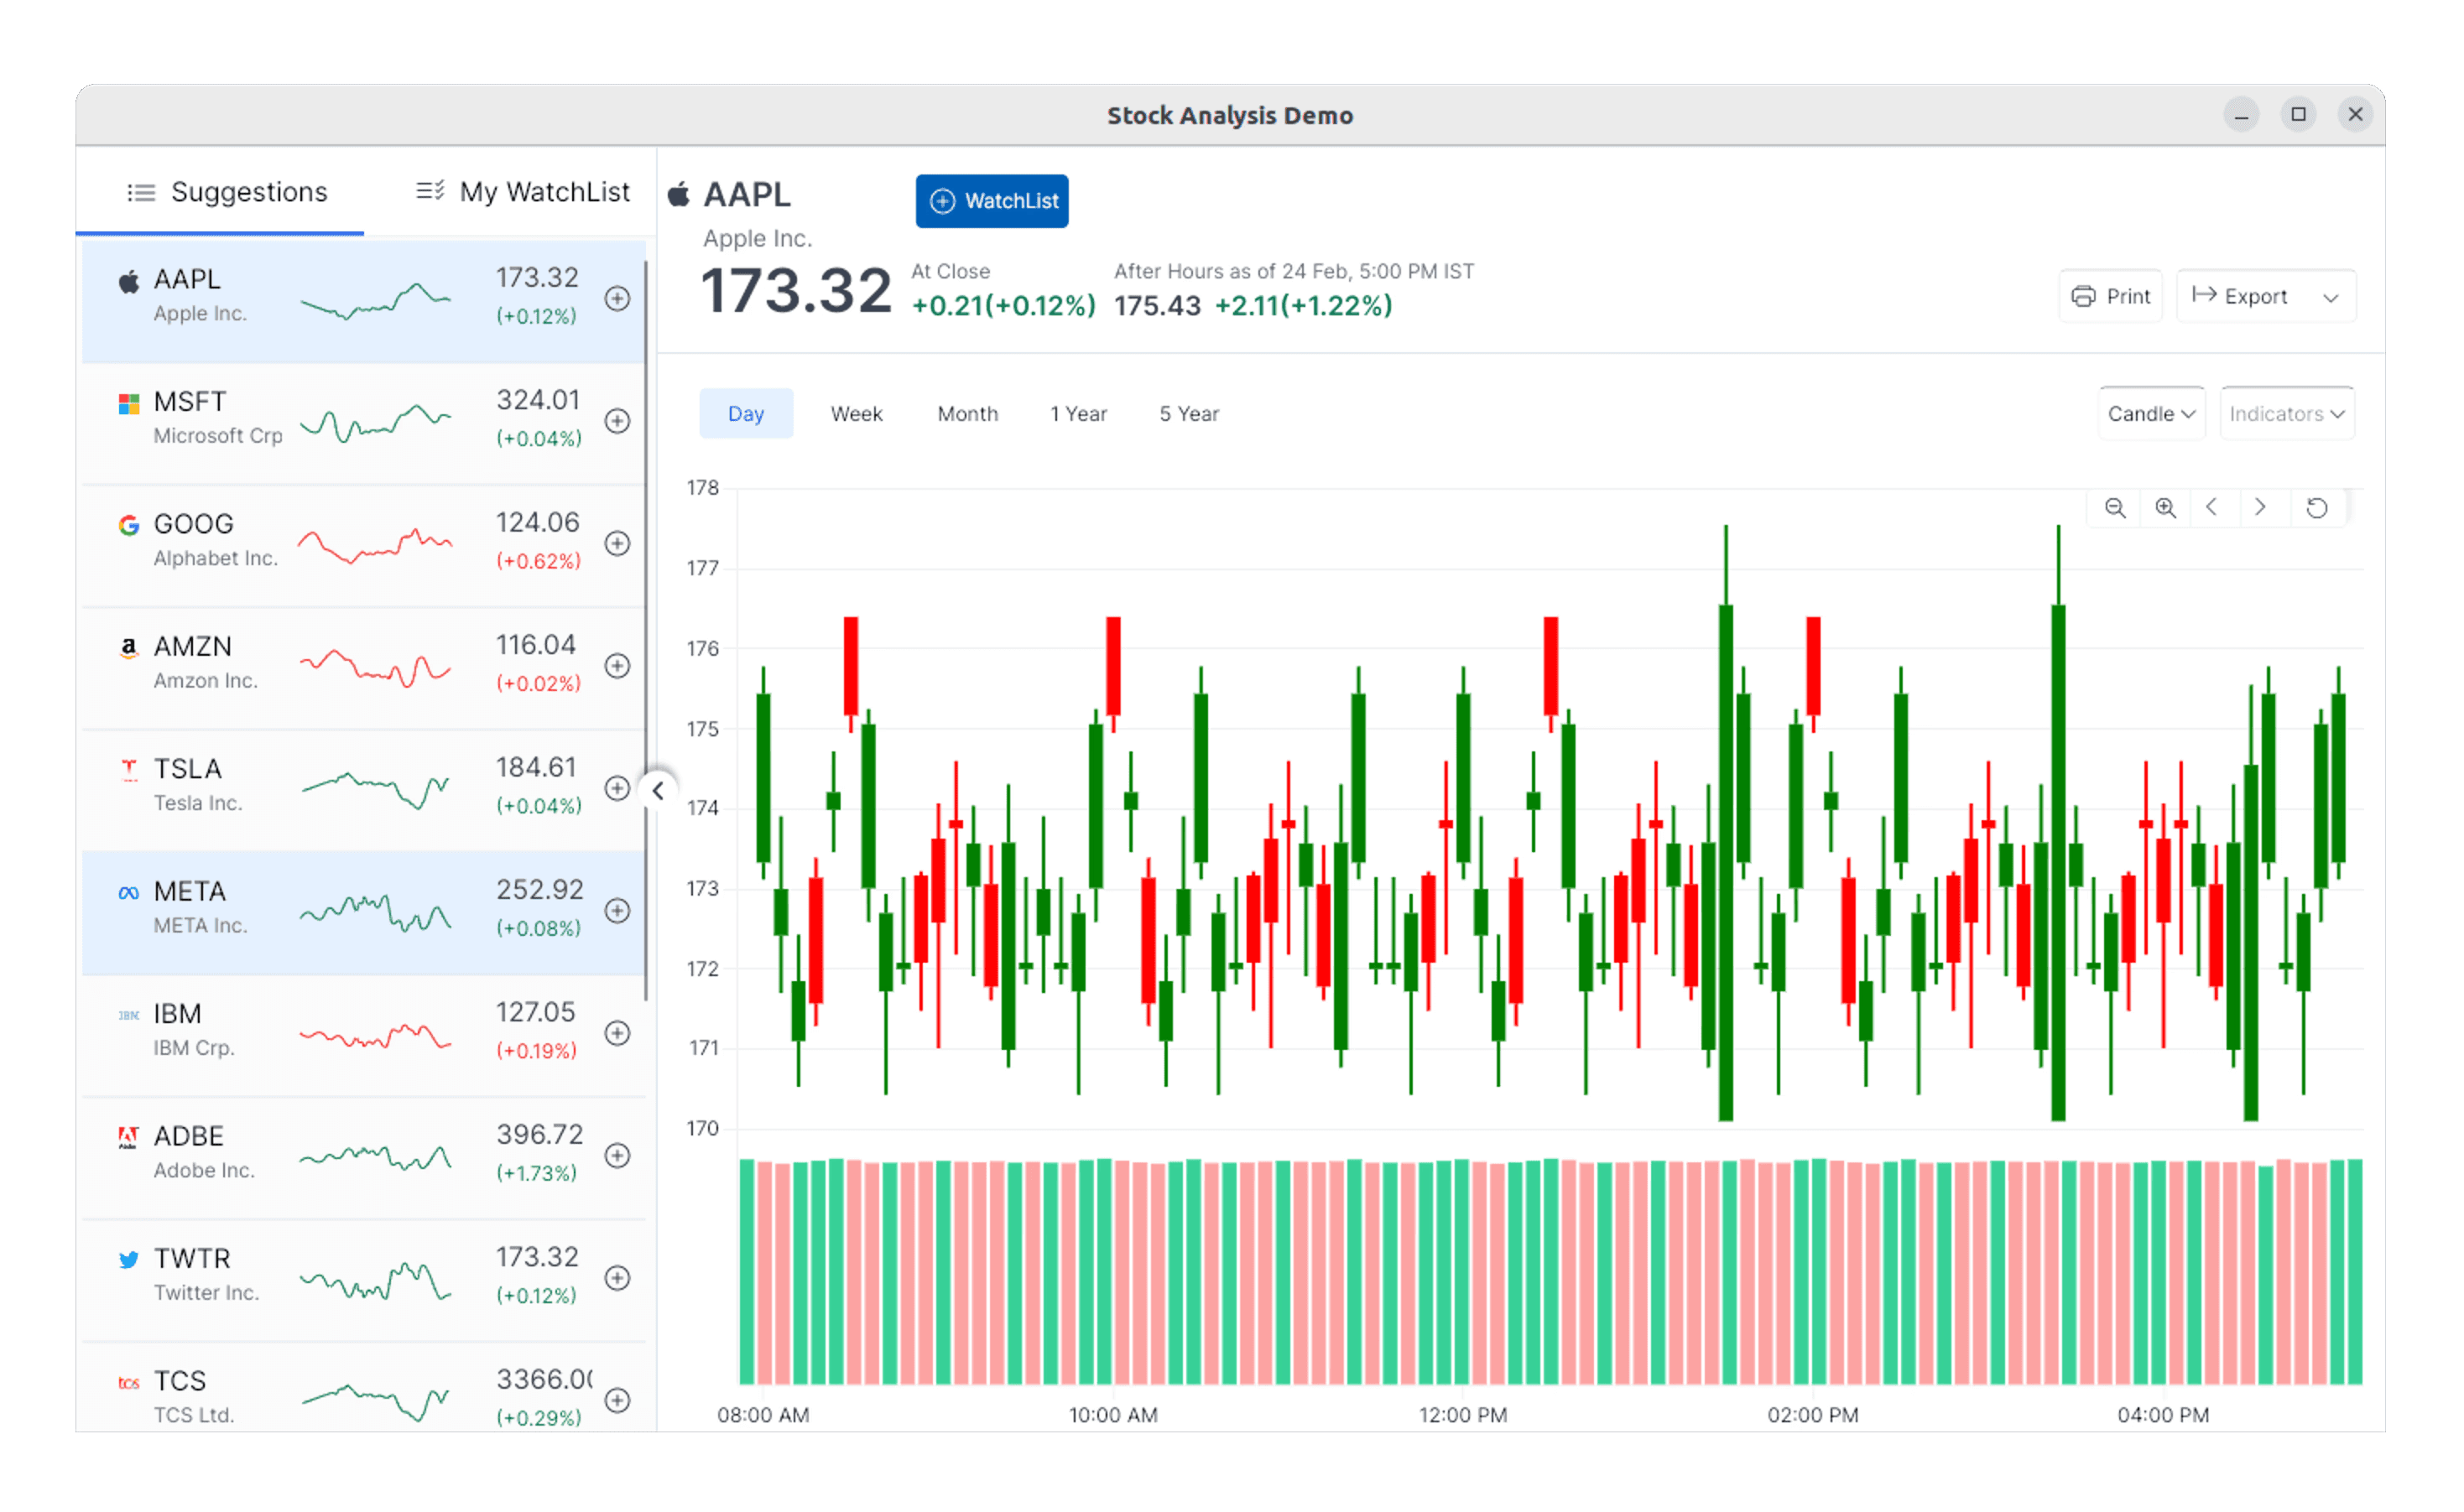
Task: Select the Week time range
Action: [x=857, y=414]
